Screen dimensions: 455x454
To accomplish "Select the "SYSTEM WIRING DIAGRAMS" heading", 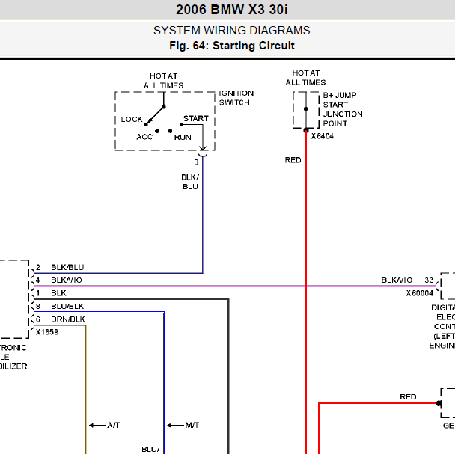I will pos(231,31).
